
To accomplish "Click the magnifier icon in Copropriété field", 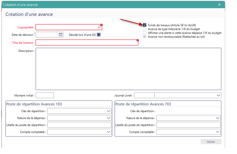I will 99,27.
